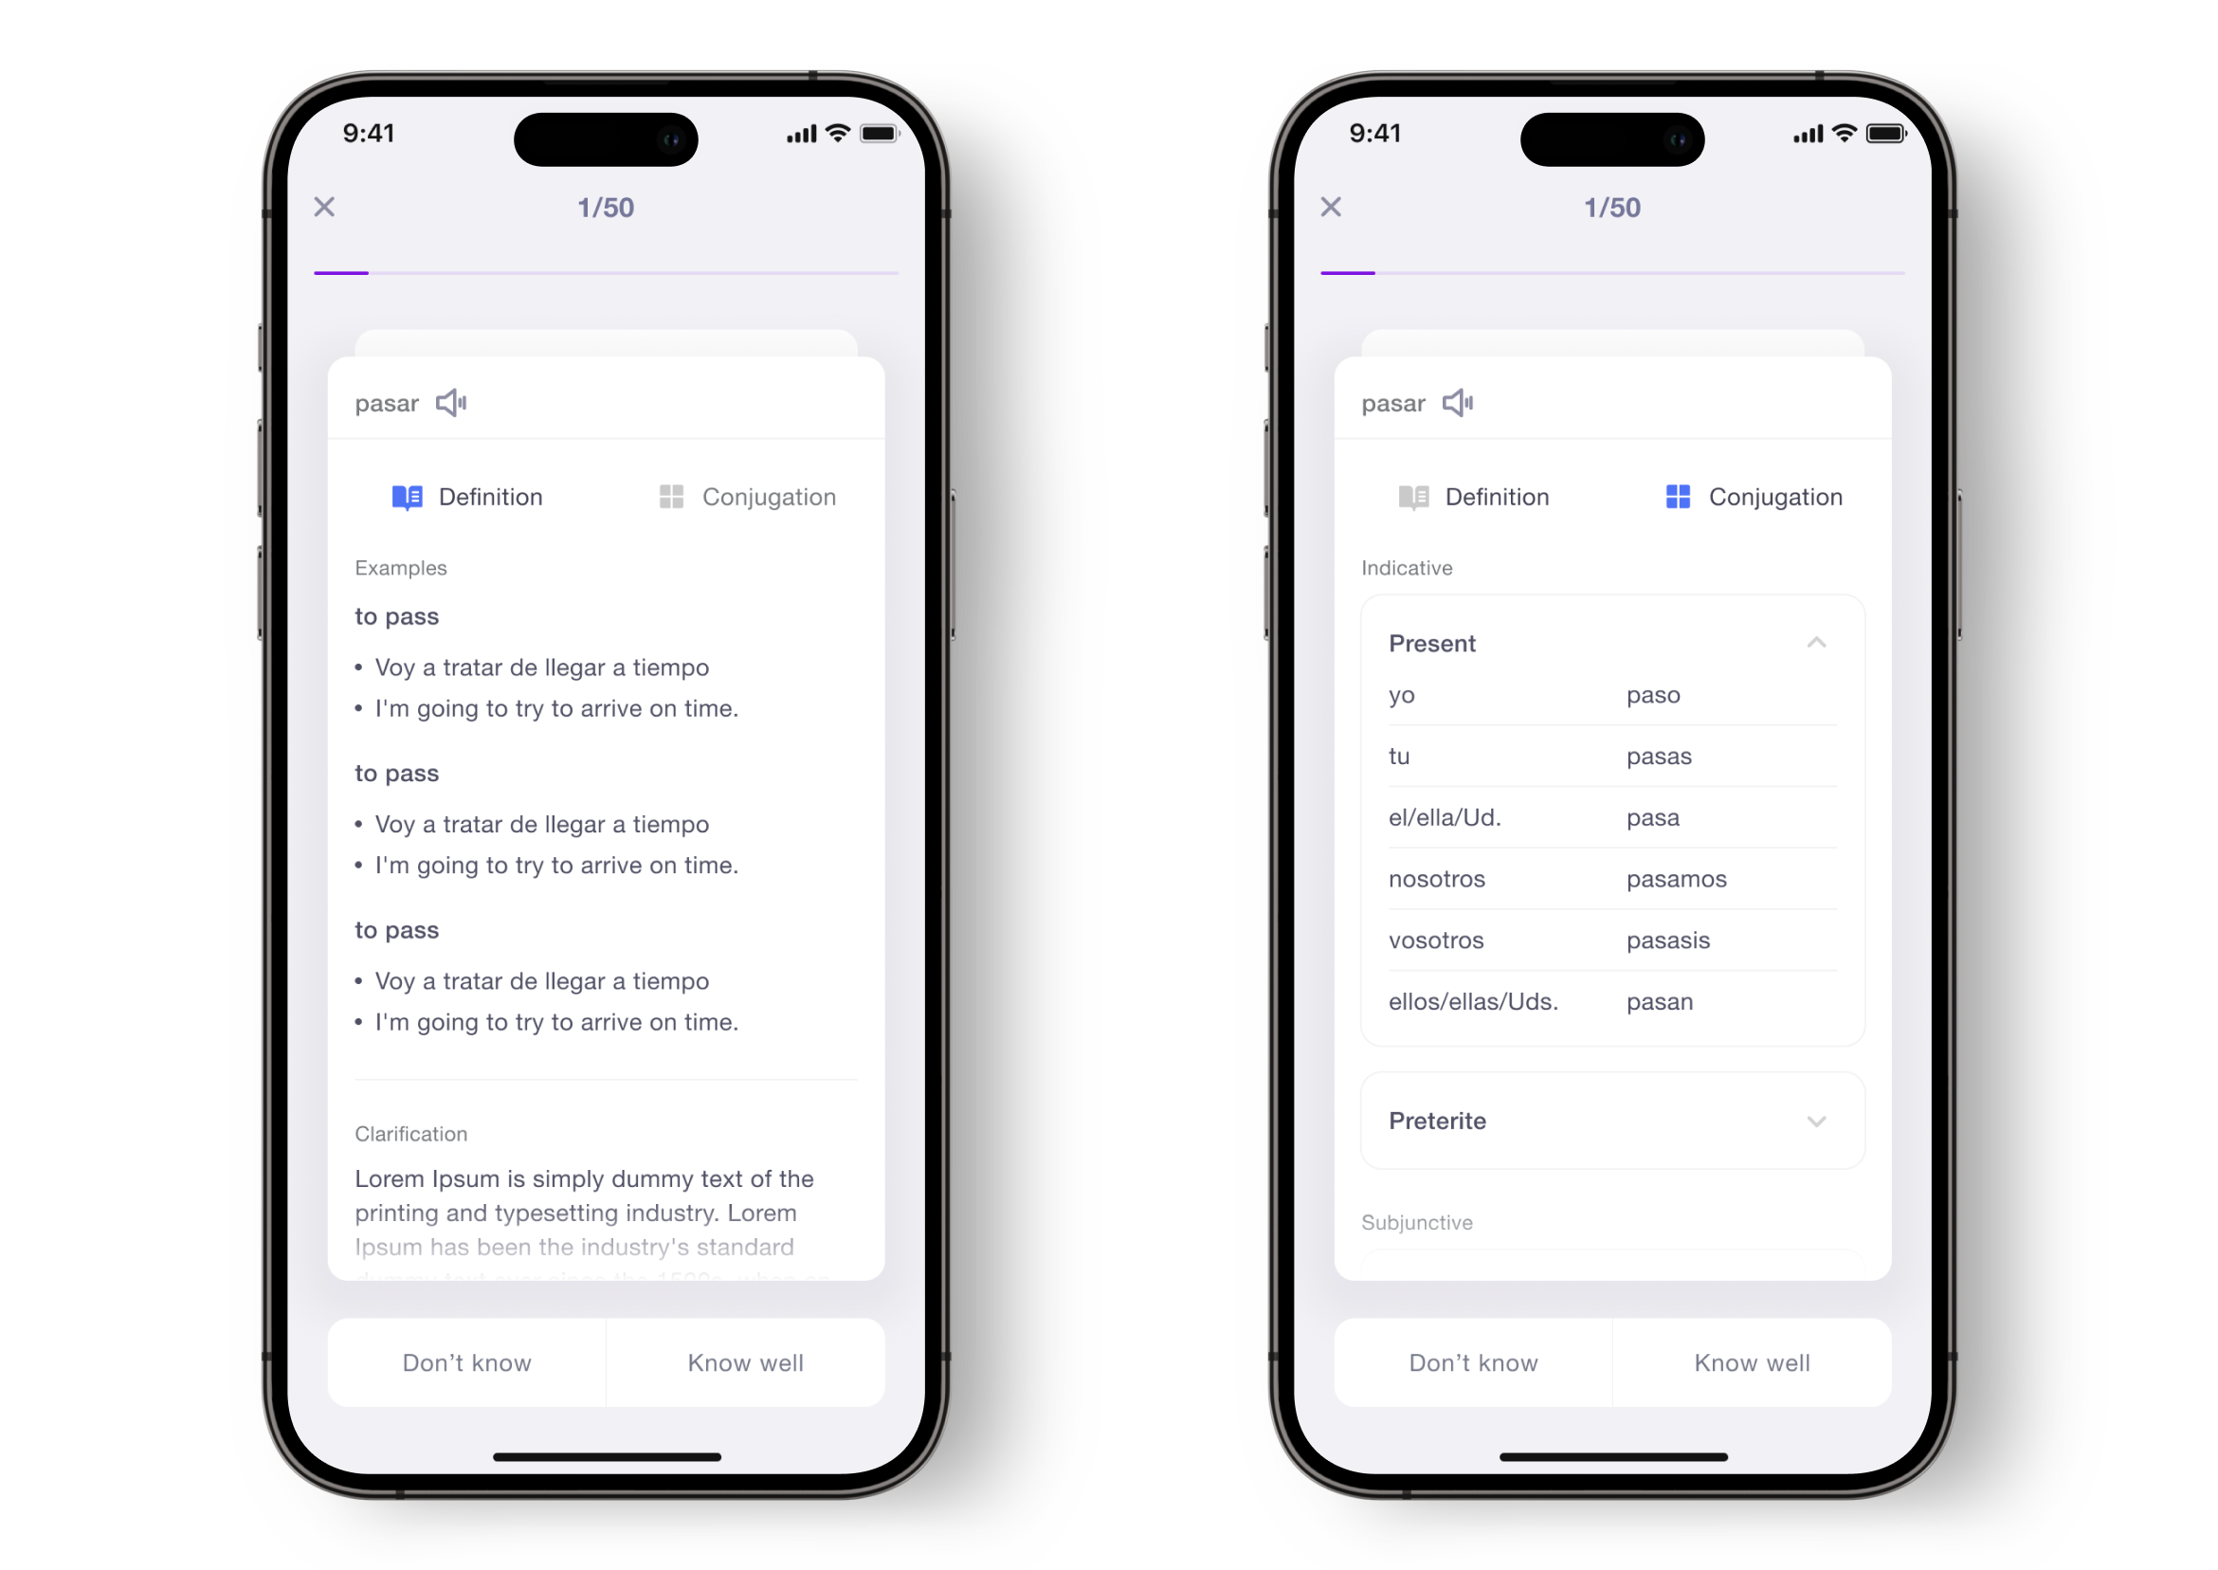Toggle Subjunctive mood section
The height and width of the screenshot is (1570, 2218).
[x=1418, y=1222]
